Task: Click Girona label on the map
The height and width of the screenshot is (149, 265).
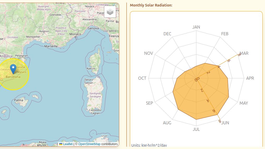Action: pyautogui.click(x=21, y=67)
